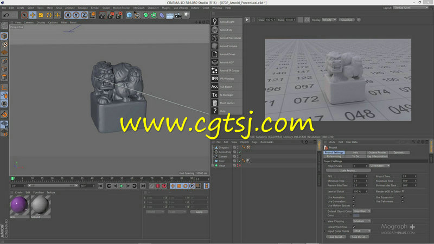Toggle Use Generators checkbox
This screenshot has width=434, height=244.
click(354, 201)
